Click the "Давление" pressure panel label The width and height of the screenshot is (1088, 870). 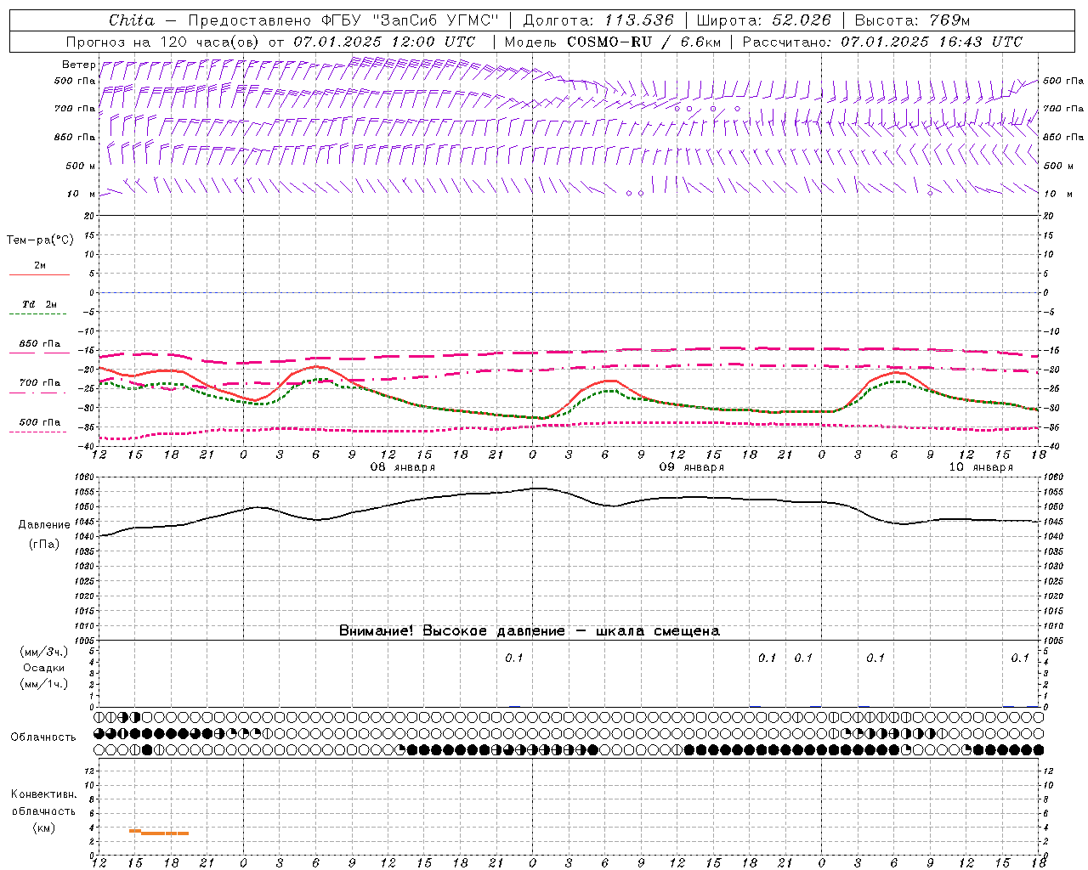(x=44, y=525)
